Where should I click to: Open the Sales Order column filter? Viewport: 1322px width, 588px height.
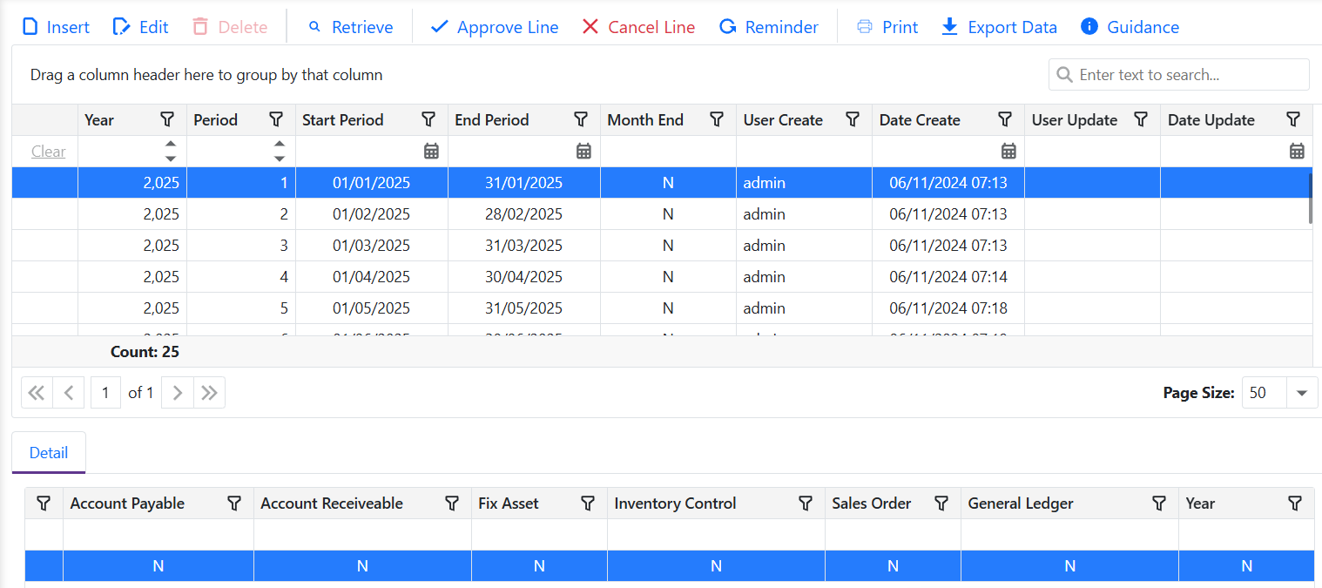pos(941,503)
